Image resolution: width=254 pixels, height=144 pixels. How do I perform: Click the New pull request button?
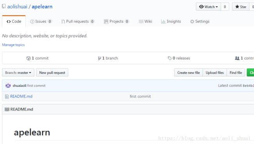[52, 72]
